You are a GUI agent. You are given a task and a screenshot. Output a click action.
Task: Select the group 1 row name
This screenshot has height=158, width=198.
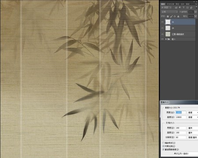173,39
